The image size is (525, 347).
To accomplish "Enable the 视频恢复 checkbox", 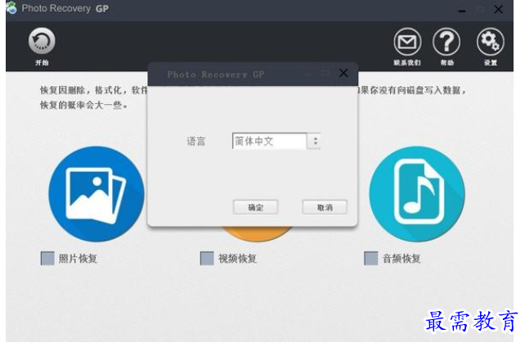I will pos(207,259).
